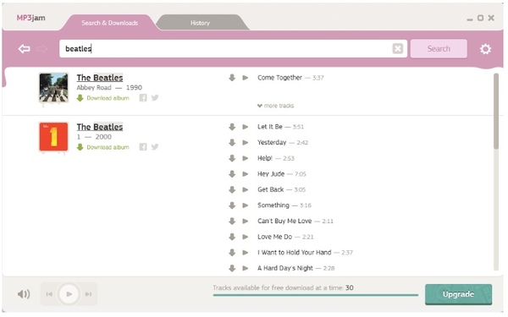
Task: Select the Something track title
Action: (x=273, y=205)
